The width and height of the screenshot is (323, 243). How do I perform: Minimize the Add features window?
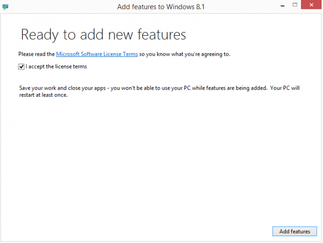click(x=283, y=5)
